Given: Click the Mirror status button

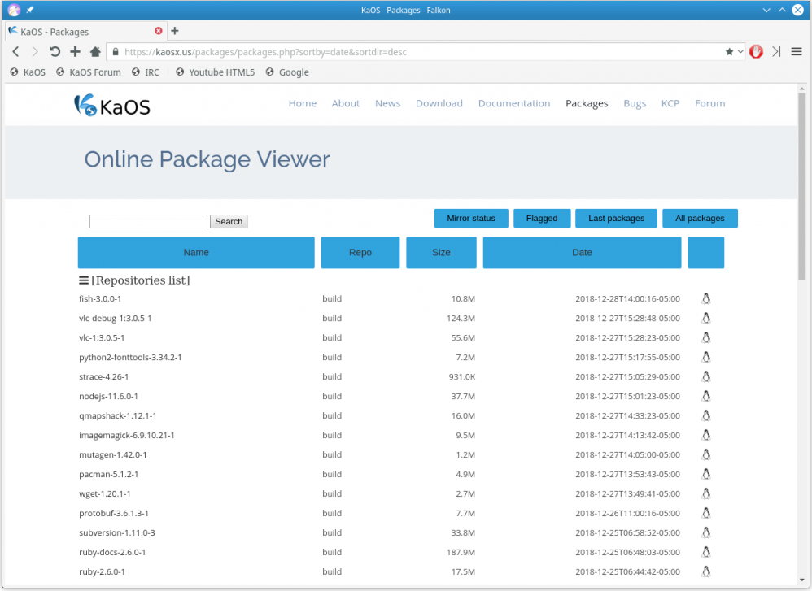Looking at the screenshot, I should pyautogui.click(x=471, y=219).
